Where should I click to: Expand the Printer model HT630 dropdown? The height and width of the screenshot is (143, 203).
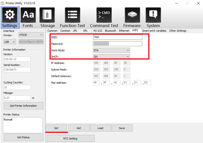click(31, 35)
